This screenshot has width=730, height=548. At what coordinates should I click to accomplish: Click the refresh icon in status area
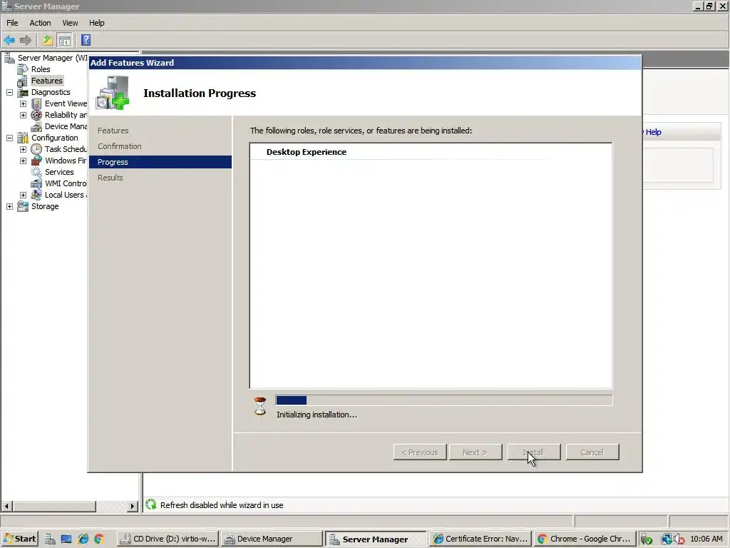[x=151, y=504]
